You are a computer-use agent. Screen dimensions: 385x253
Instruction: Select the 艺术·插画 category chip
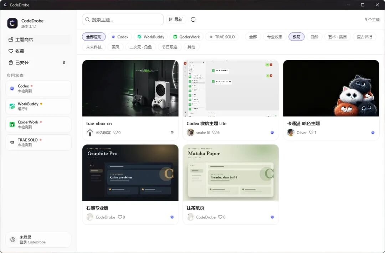337,37
